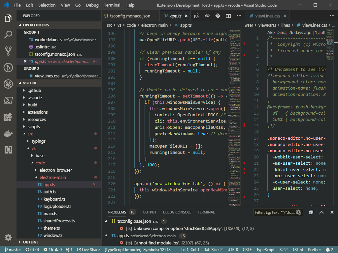Click the Split Editor icon
The width and height of the screenshot is (338, 253).
tap(228, 16)
